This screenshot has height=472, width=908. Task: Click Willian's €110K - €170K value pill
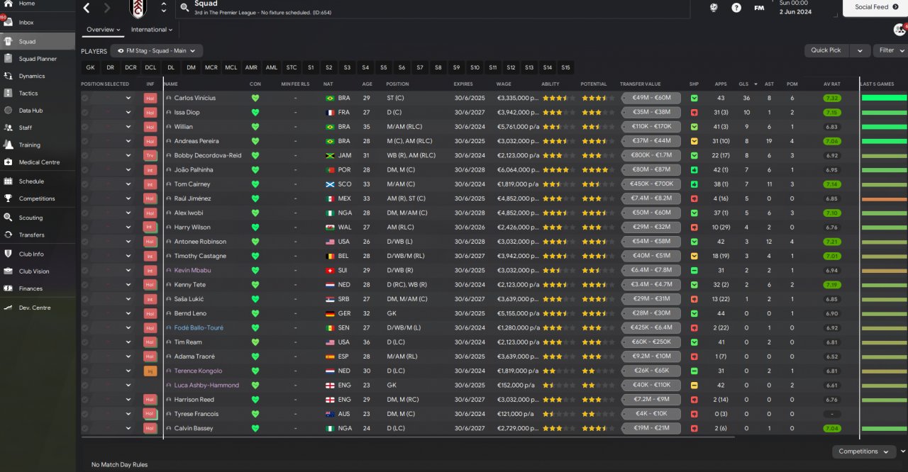click(651, 127)
